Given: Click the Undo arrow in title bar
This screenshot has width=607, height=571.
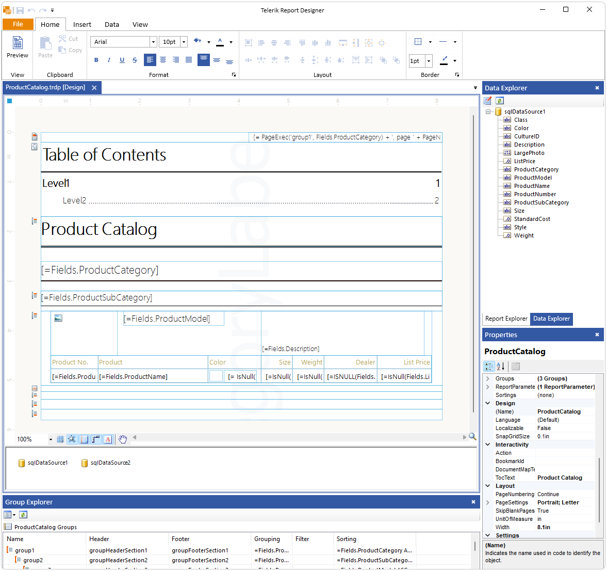Looking at the screenshot, I should click(31, 10).
